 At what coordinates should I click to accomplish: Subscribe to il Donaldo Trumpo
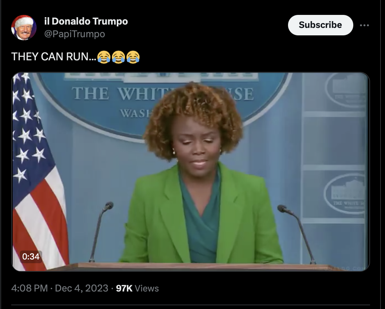tap(320, 25)
